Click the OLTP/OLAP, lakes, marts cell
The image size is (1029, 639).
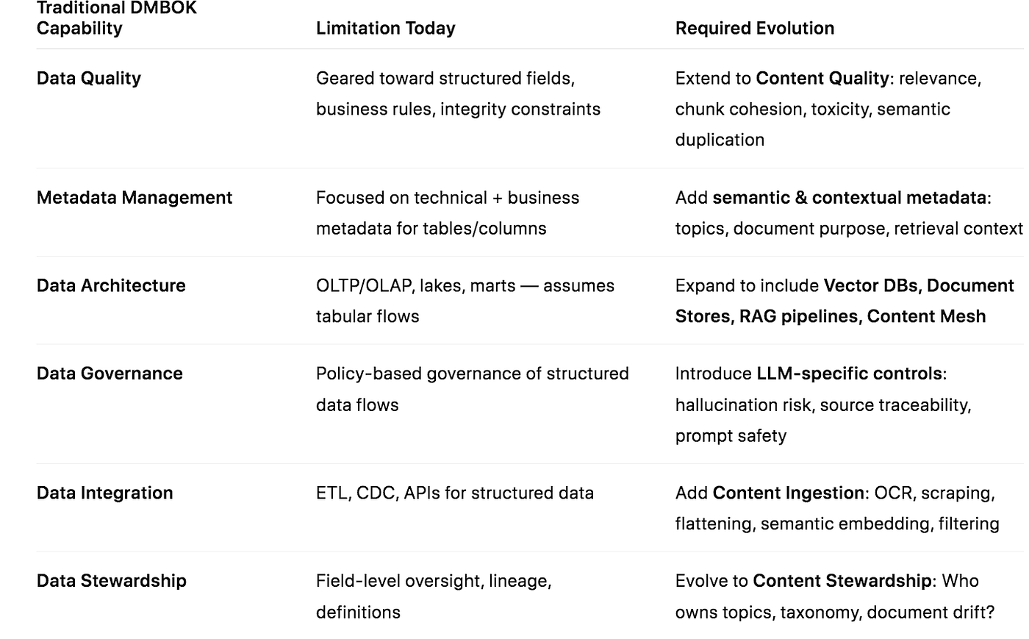[x=465, y=301]
